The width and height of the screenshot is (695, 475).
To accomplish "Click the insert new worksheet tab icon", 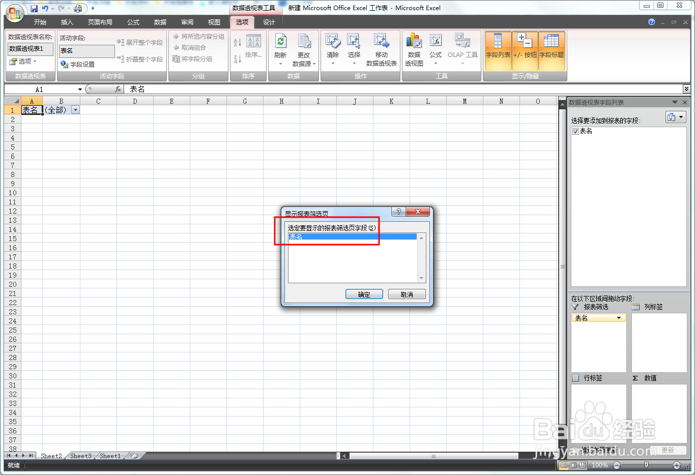I will click(134, 456).
